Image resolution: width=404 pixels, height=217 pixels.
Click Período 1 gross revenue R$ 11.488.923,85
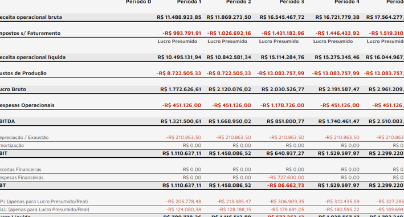point(179,17)
